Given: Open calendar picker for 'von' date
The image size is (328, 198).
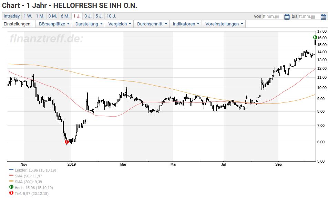Looking at the screenshot, I should click(287, 16).
